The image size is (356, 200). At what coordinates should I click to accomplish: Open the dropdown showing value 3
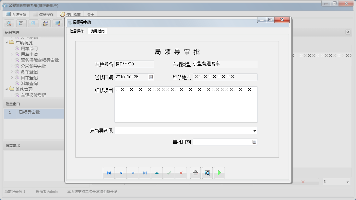347,182
